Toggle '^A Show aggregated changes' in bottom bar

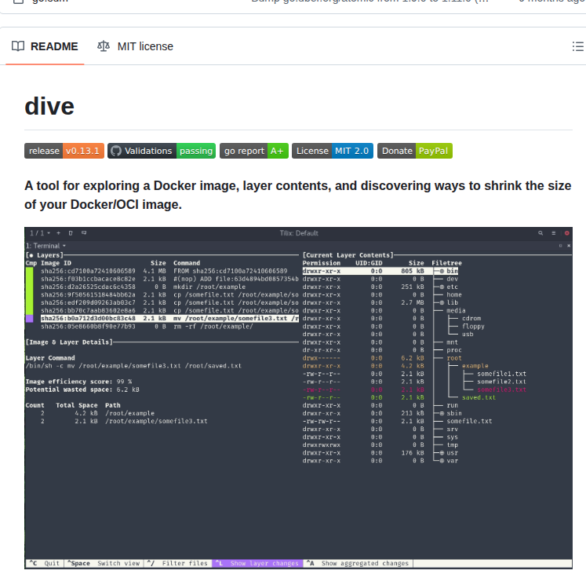pyautogui.click(x=358, y=563)
